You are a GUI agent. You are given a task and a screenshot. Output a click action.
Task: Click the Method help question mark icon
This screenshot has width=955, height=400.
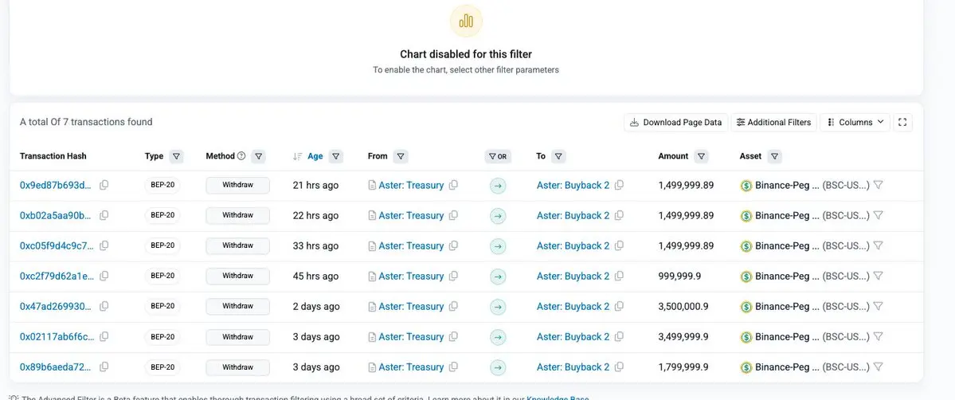[241, 156]
